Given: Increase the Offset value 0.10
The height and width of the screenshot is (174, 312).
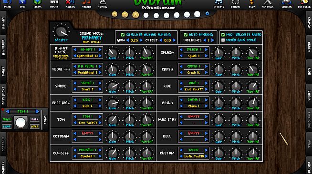Looking at the screenshot, I should click(174, 40).
